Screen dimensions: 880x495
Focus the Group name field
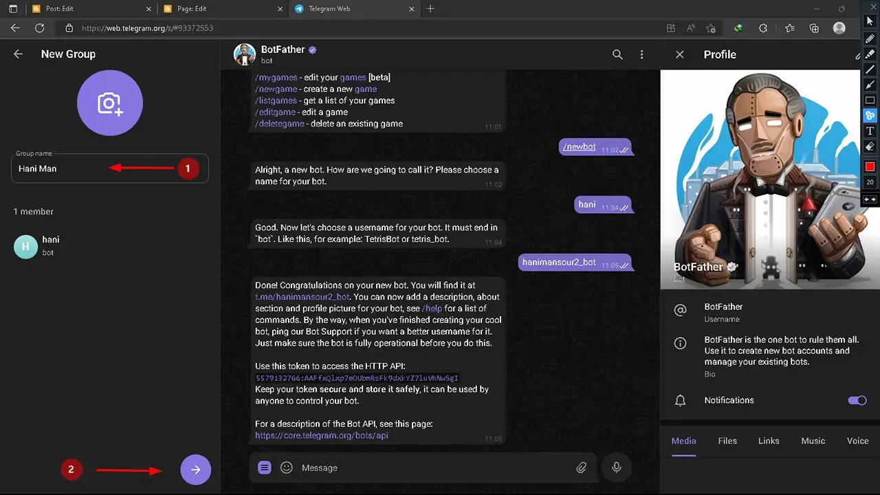pyautogui.click(x=110, y=168)
